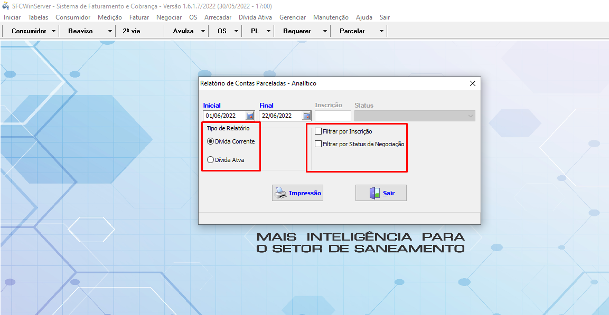This screenshot has height=315, width=609.
Task: Open the Tabelas menu
Action: 38,17
